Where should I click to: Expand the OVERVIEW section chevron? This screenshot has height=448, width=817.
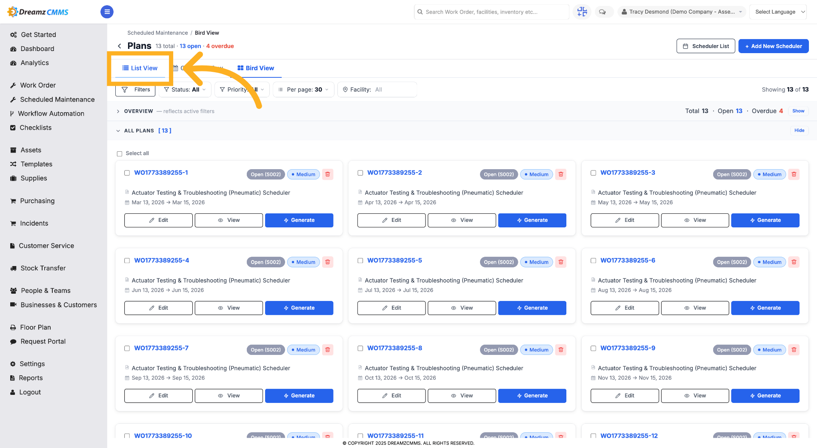[118, 111]
